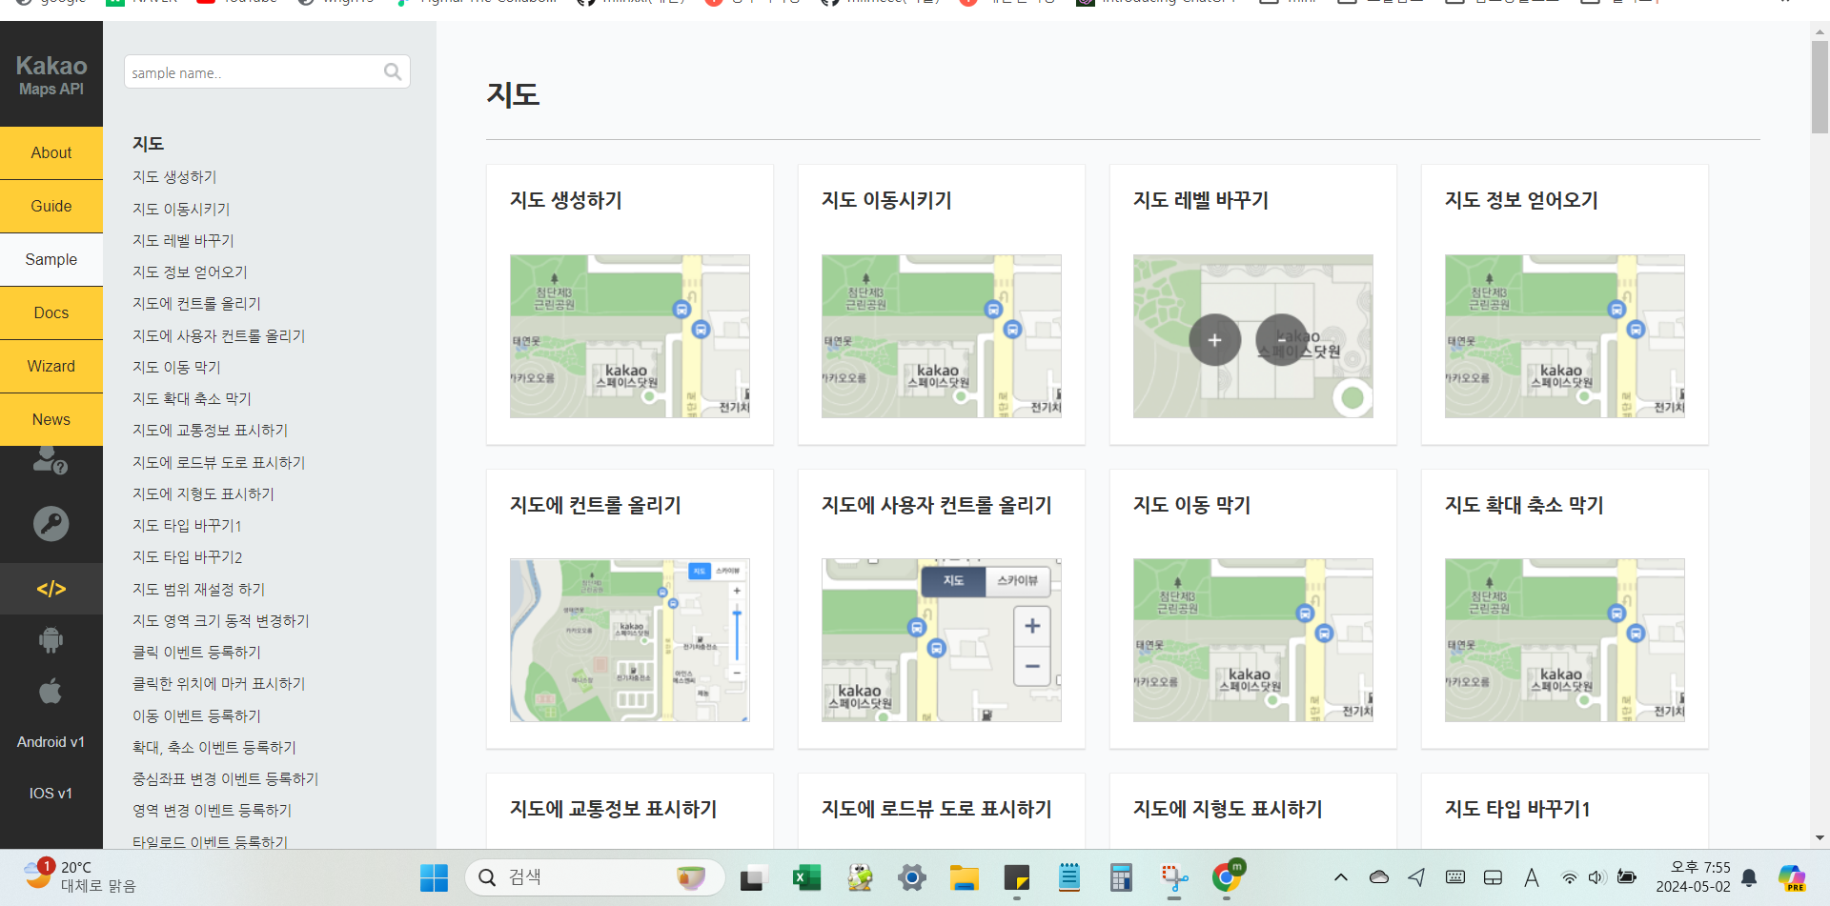
Task: Click the Kakao Maps API logo
Action: coord(51,74)
